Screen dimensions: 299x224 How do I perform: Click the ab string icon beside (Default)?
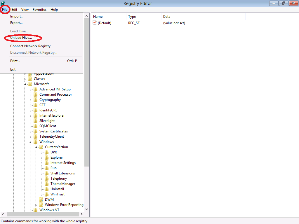pos(95,23)
